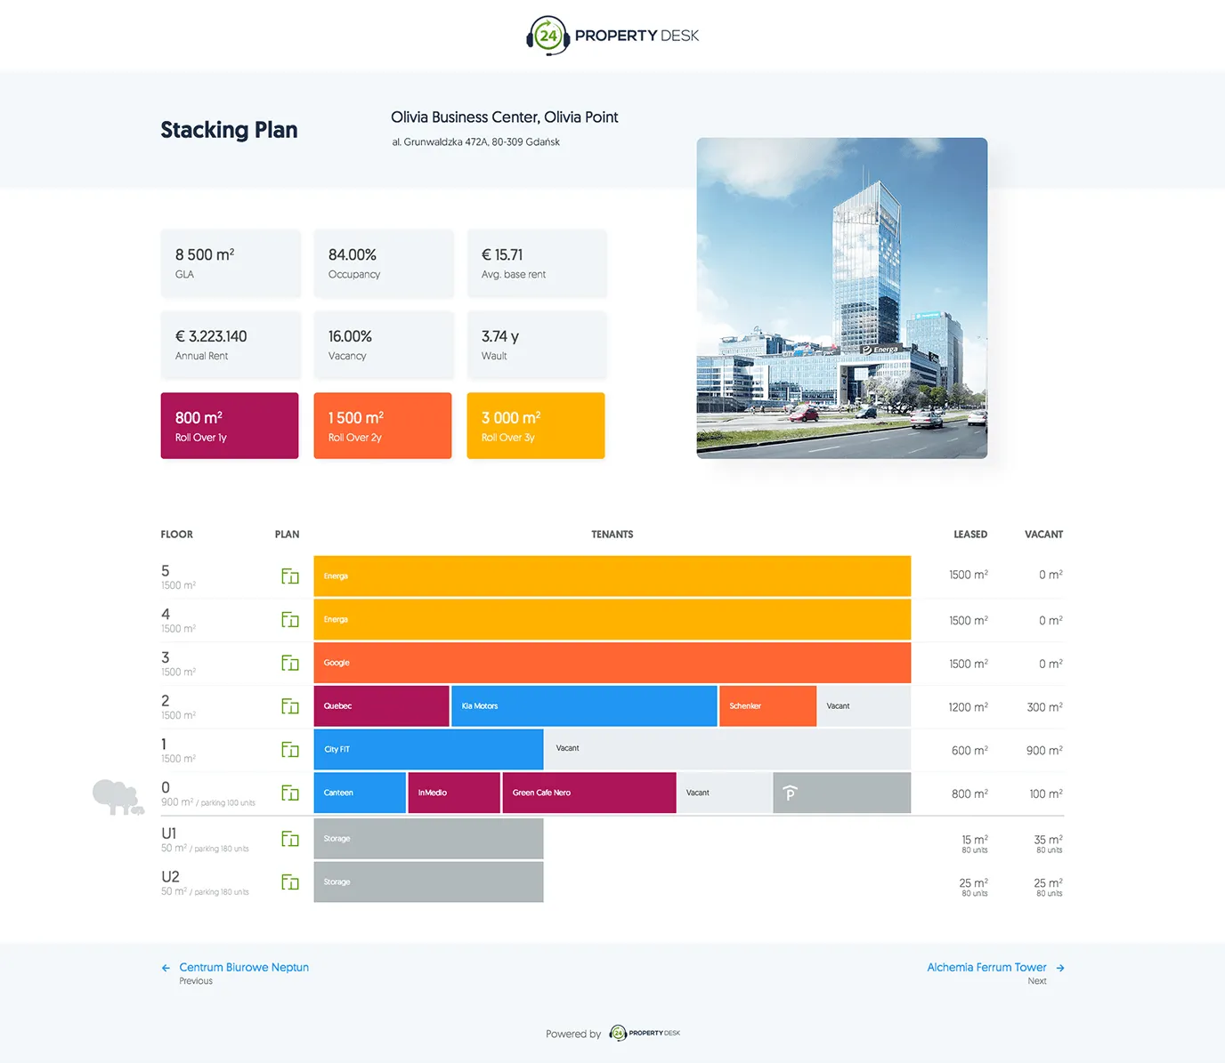The height and width of the screenshot is (1063, 1225).
Task: Select the Google tenant bar on floor 3
Action: tap(612, 663)
